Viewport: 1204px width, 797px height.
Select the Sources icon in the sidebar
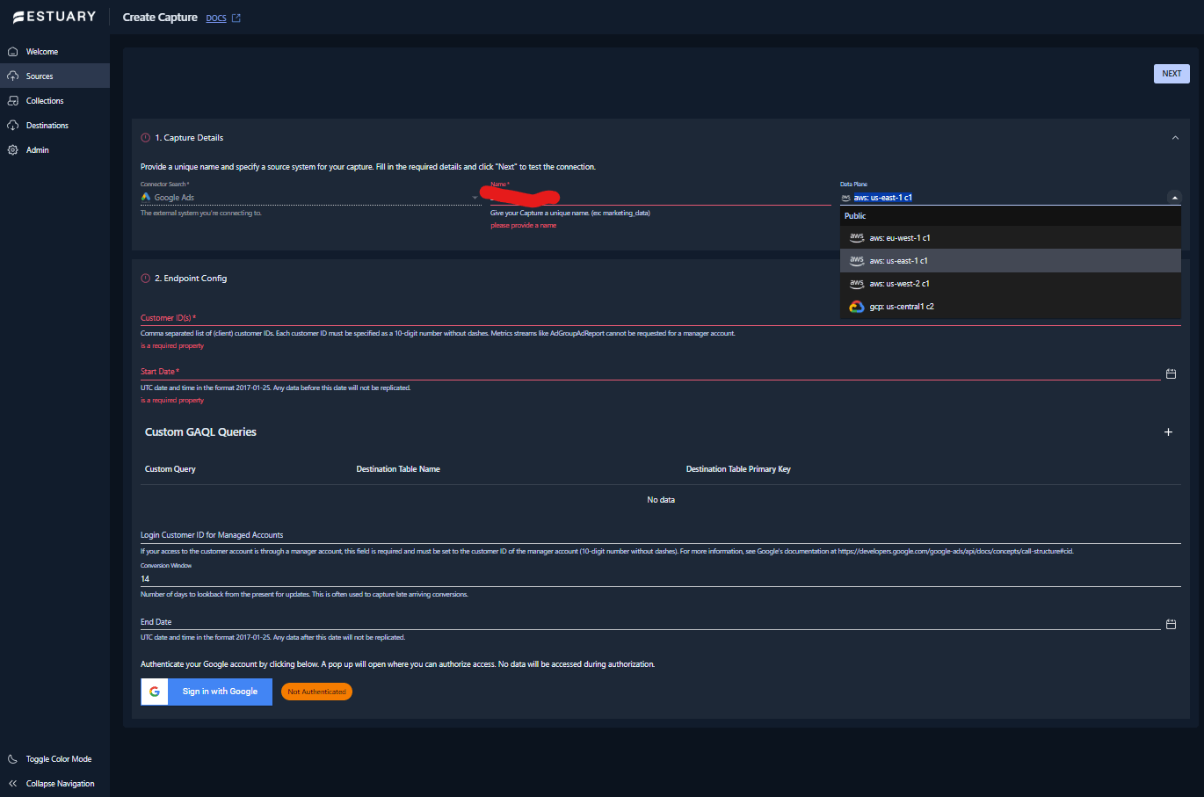click(x=13, y=75)
